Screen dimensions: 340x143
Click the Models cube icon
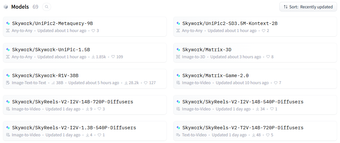click(6, 7)
